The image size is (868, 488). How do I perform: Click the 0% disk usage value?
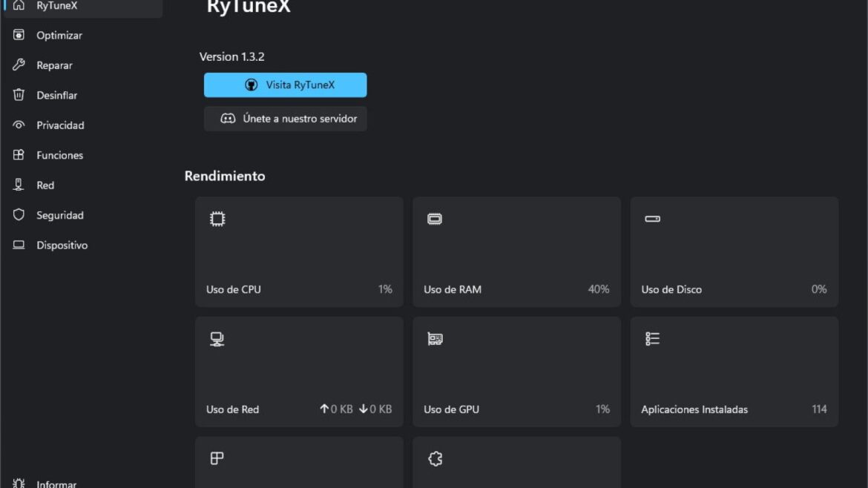pyautogui.click(x=819, y=289)
